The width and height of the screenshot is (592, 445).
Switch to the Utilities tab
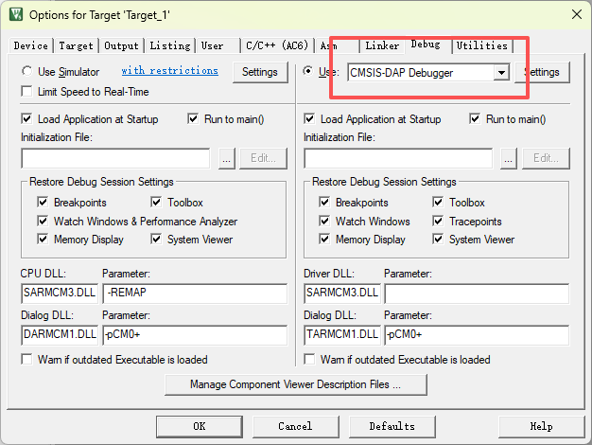481,45
